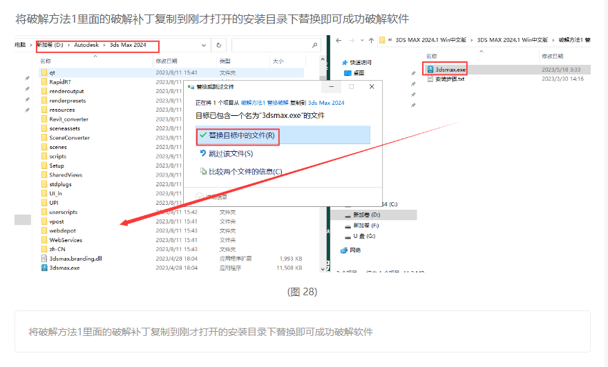
Task: Click the 桌面 desktop icon in quick access
Action: point(348,72)
